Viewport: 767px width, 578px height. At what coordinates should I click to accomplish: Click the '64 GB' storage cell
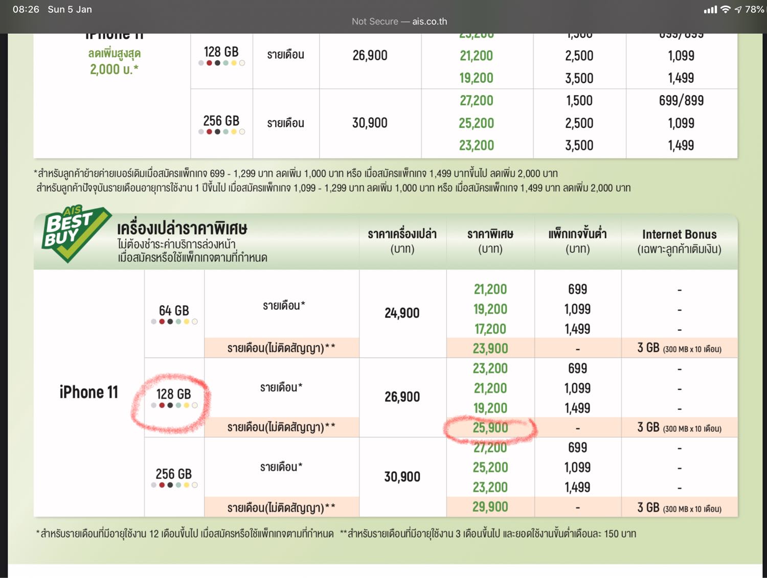174,311
